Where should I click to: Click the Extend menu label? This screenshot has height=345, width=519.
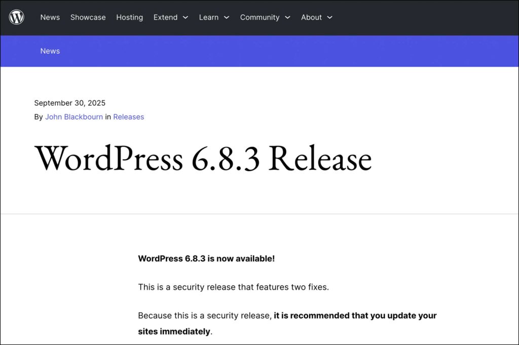pos(165,17)
